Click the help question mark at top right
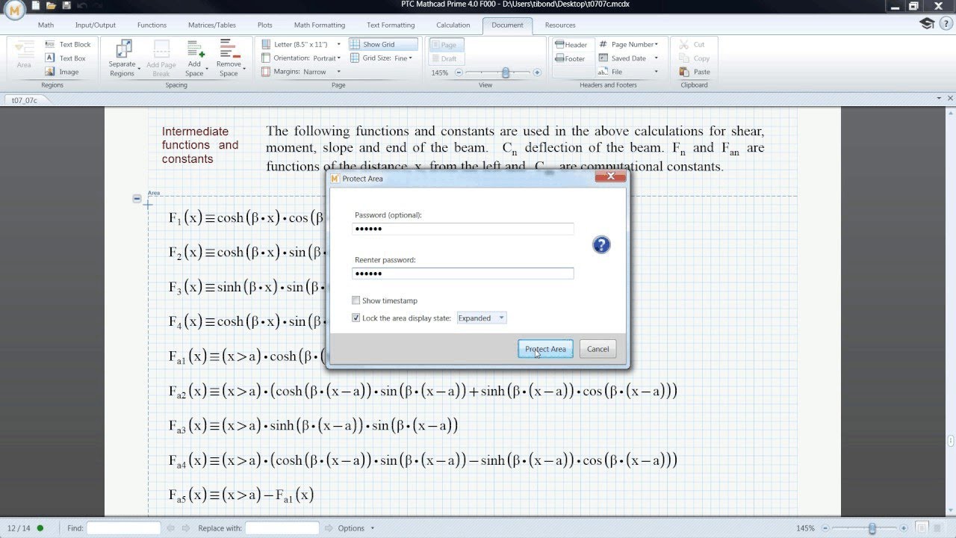 tap(945, 24)
